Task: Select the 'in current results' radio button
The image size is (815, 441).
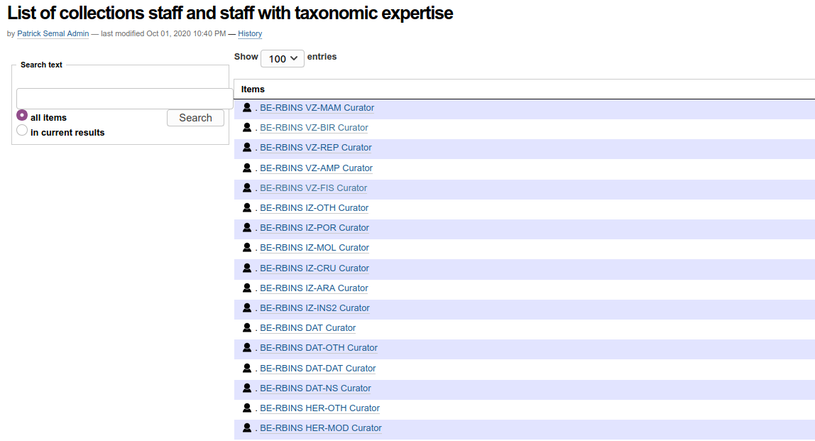Action: 22,131
